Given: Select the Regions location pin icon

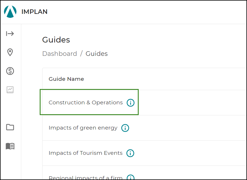Looking at the screenshot, I should 10,52.
